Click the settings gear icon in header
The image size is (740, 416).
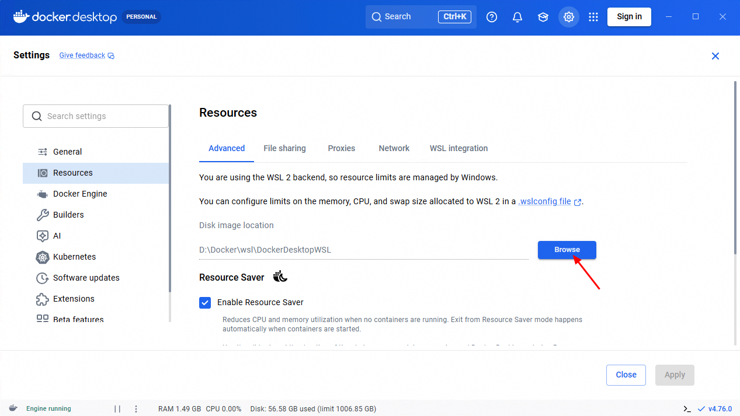[x=569, y=17]
